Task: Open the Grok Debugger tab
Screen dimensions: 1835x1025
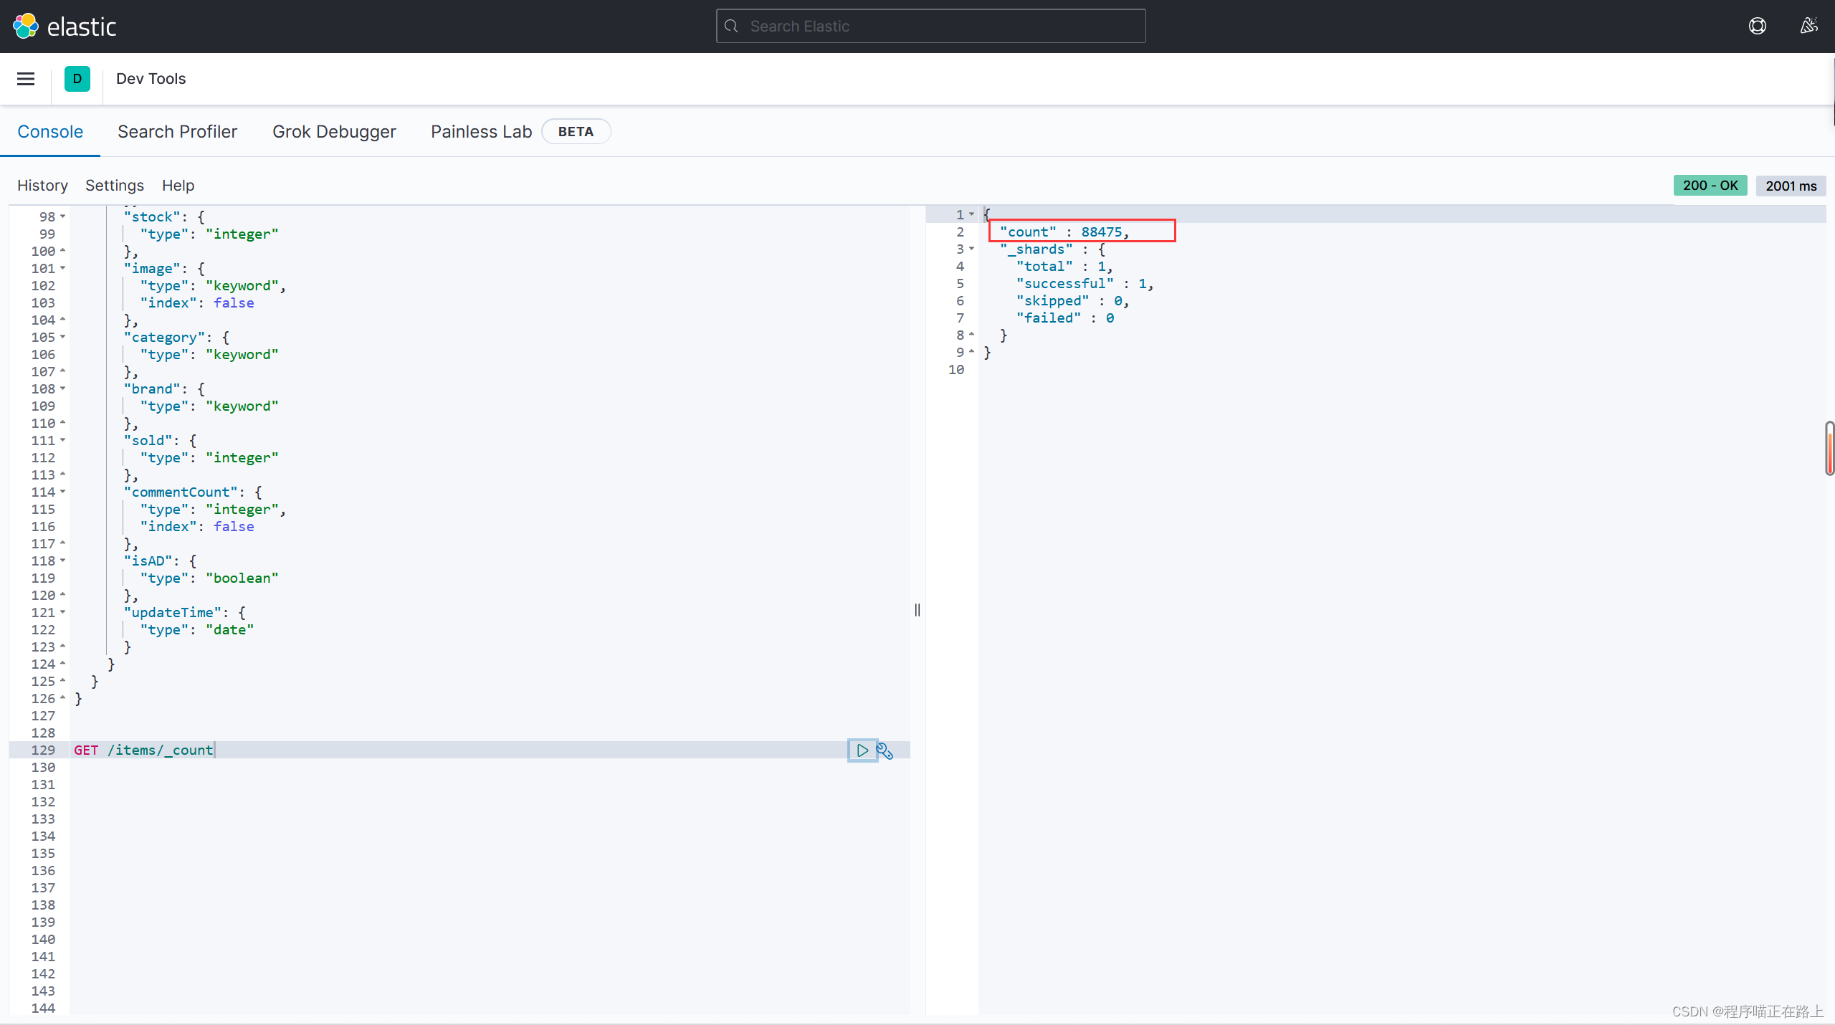Action: point(334,132)
